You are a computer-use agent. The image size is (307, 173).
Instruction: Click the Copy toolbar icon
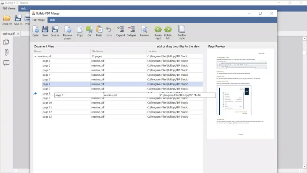pyautogui.click(x=80, y=31)
